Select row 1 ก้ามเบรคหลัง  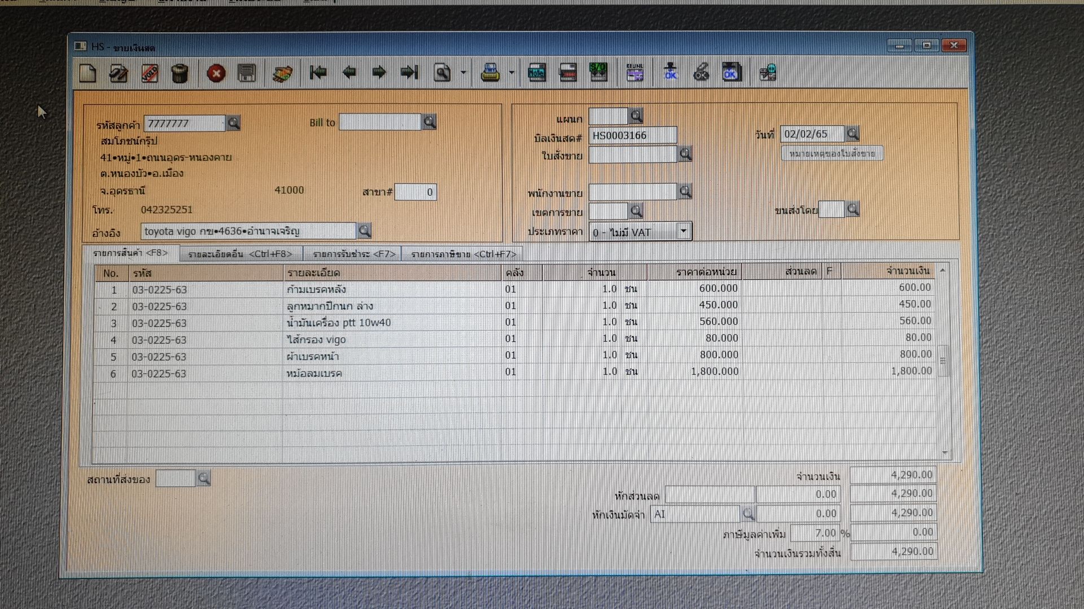514,289
